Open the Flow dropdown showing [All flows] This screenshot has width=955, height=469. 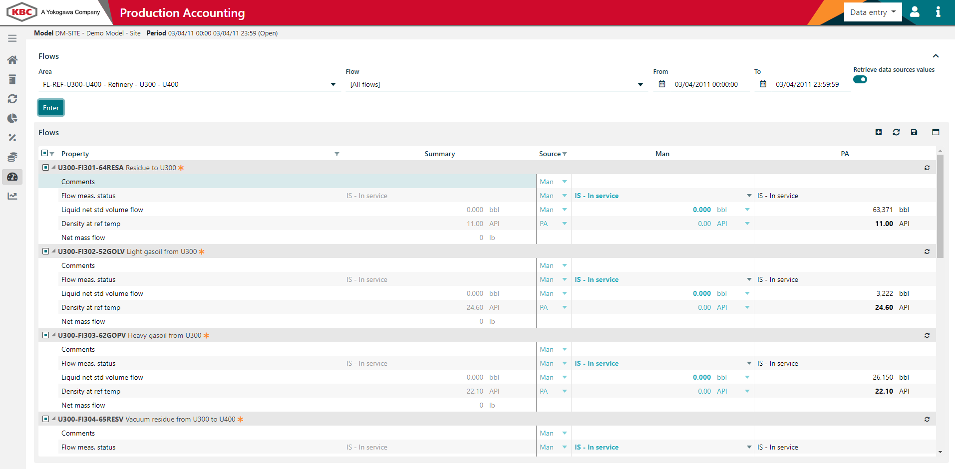point(640,84)
